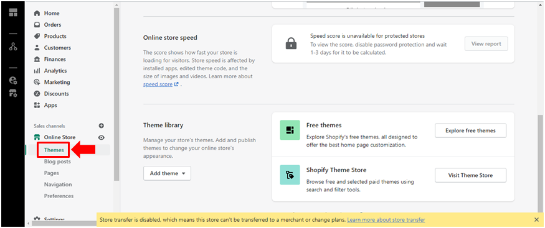
Task: Open the Customers page
Action: click(x=57, y=47)
